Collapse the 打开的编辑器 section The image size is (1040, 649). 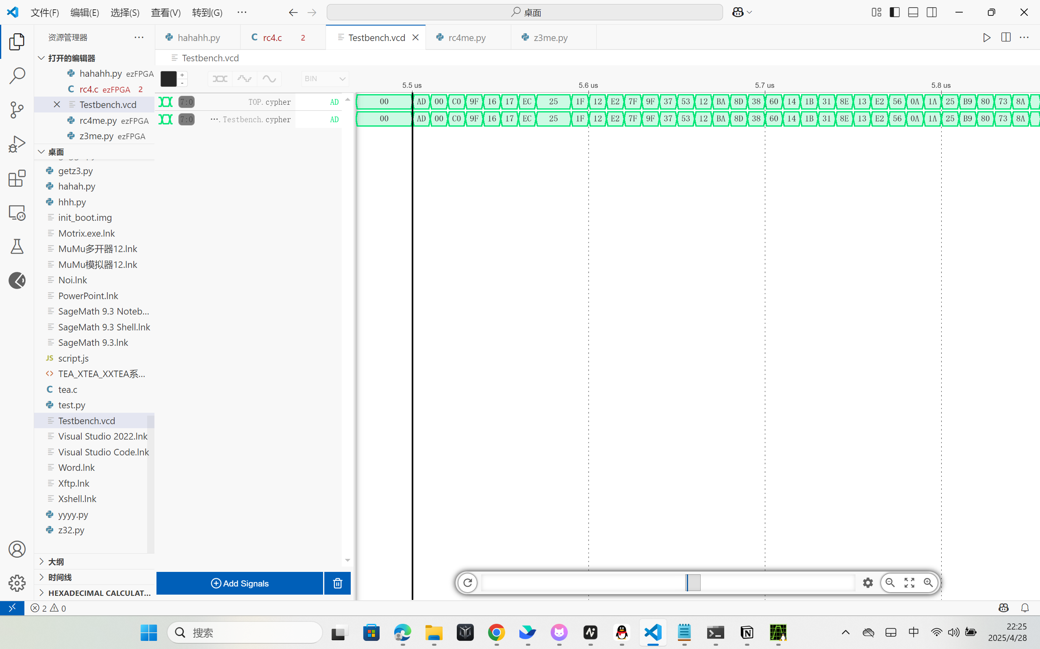(72, 58)
